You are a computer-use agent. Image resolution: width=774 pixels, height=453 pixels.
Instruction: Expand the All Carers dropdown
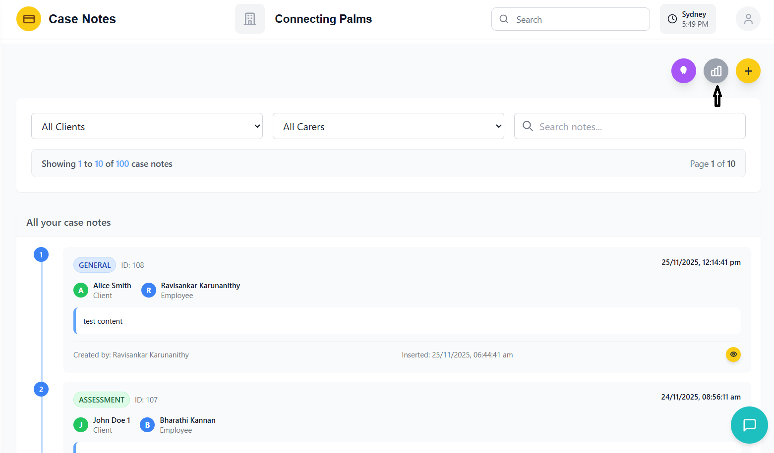click(x=388, y=126)
